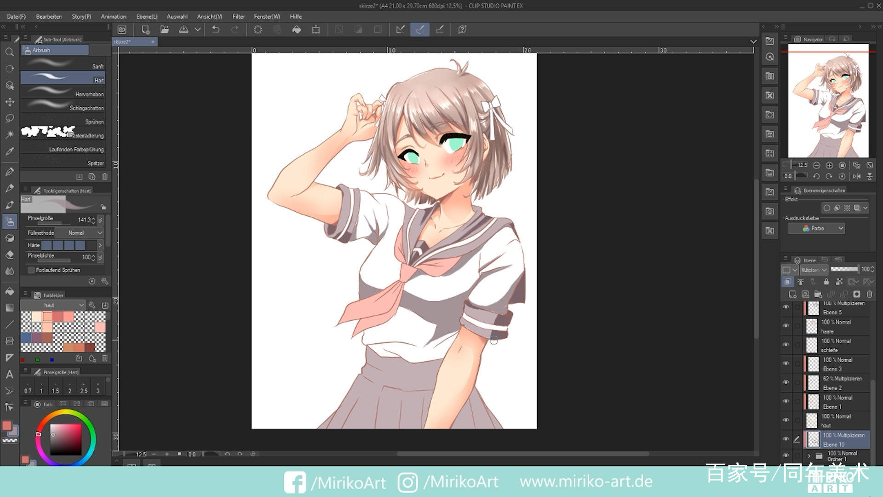Hide the haare layer

pyautogui.click(x=786, y=326)
